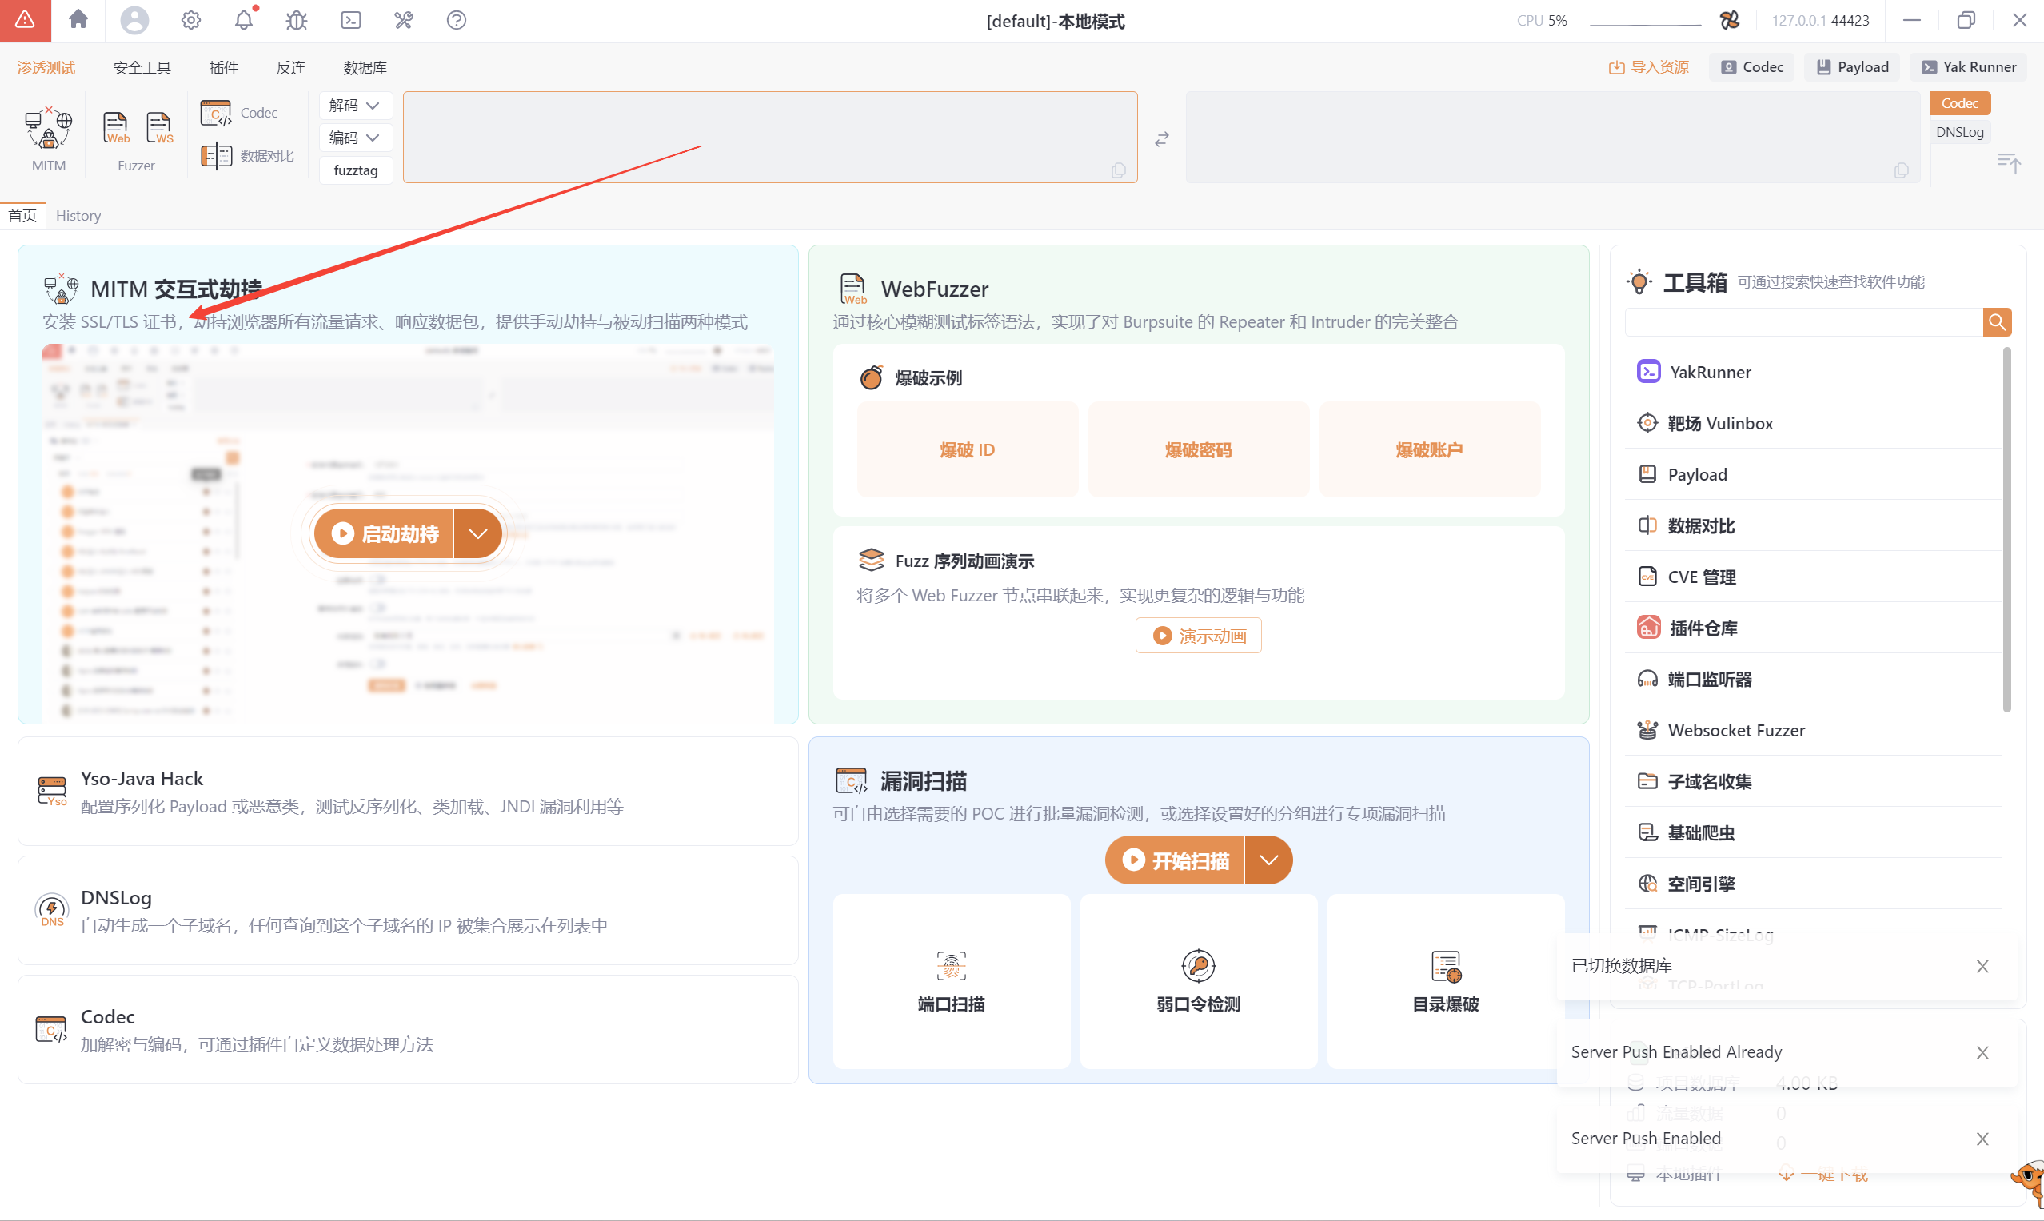
Task: Click the toolbox search magnifier button
Action: pos(1996,322)
